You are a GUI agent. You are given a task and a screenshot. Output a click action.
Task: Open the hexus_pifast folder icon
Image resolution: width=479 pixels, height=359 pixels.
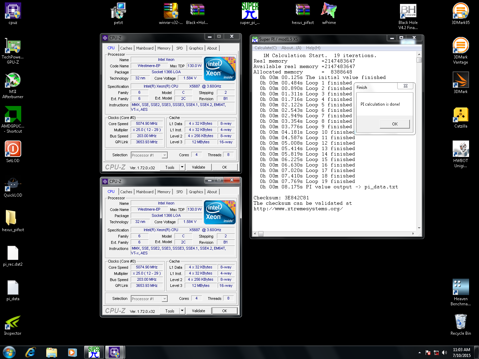click(x=13, y=221)
